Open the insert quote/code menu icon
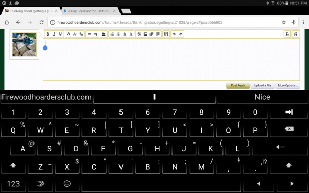The height and width of the screenshot is (193, 309). [x=158, y=34]
